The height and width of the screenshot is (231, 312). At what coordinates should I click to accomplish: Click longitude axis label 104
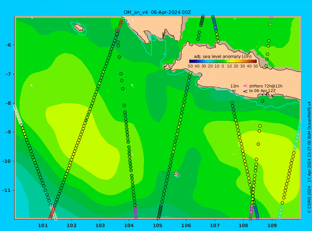[x=129, y=226]
